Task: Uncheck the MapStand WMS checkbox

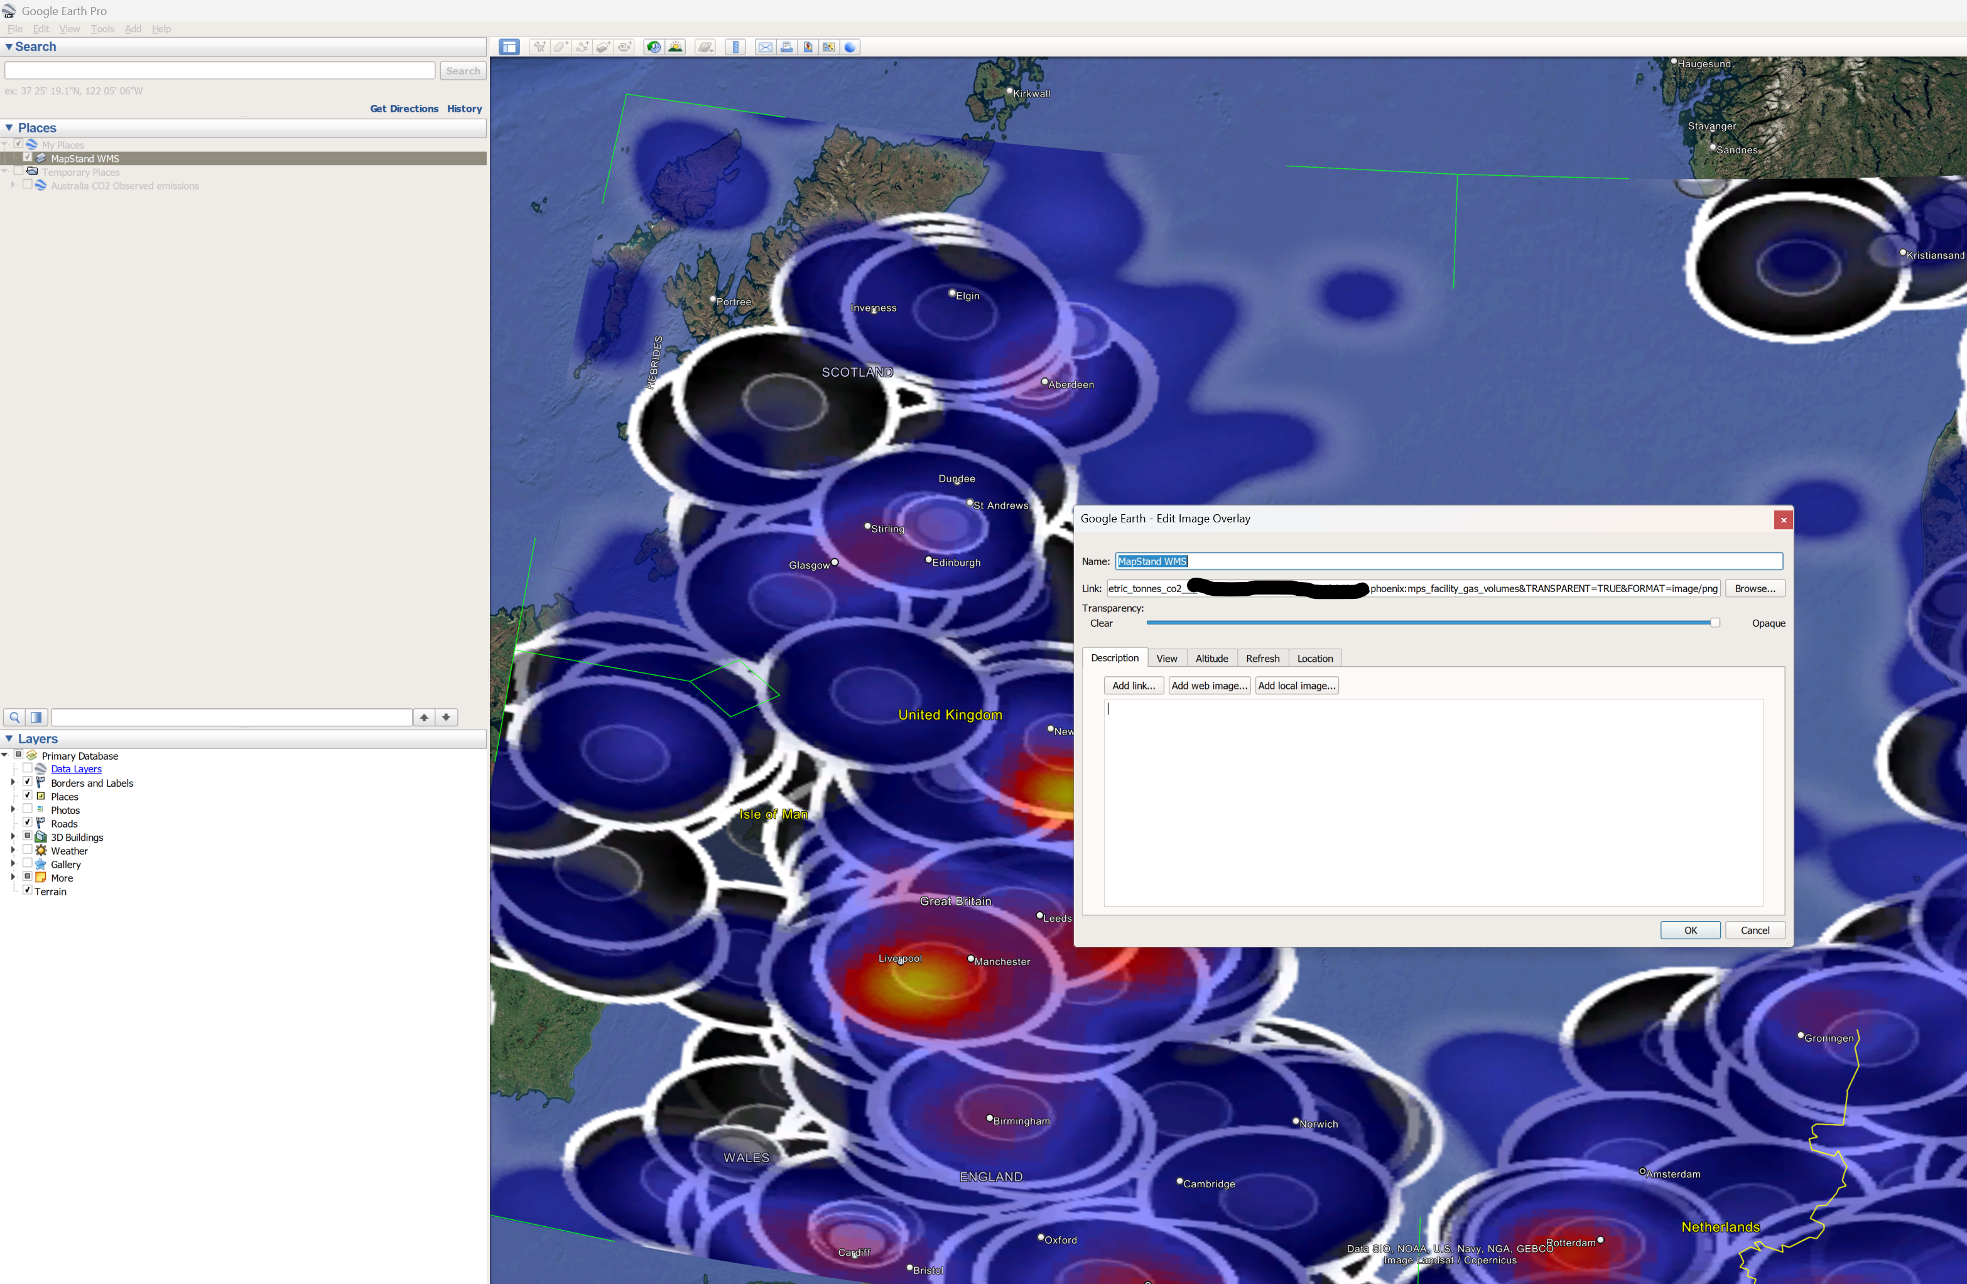Action: [27, 157]
